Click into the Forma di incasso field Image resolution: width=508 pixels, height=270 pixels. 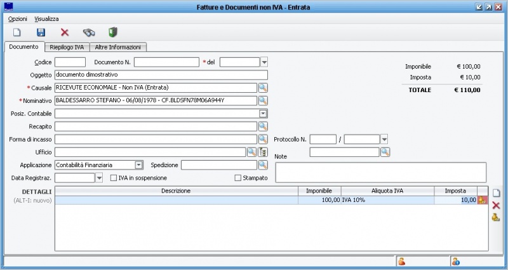click(x=156, y=139)
